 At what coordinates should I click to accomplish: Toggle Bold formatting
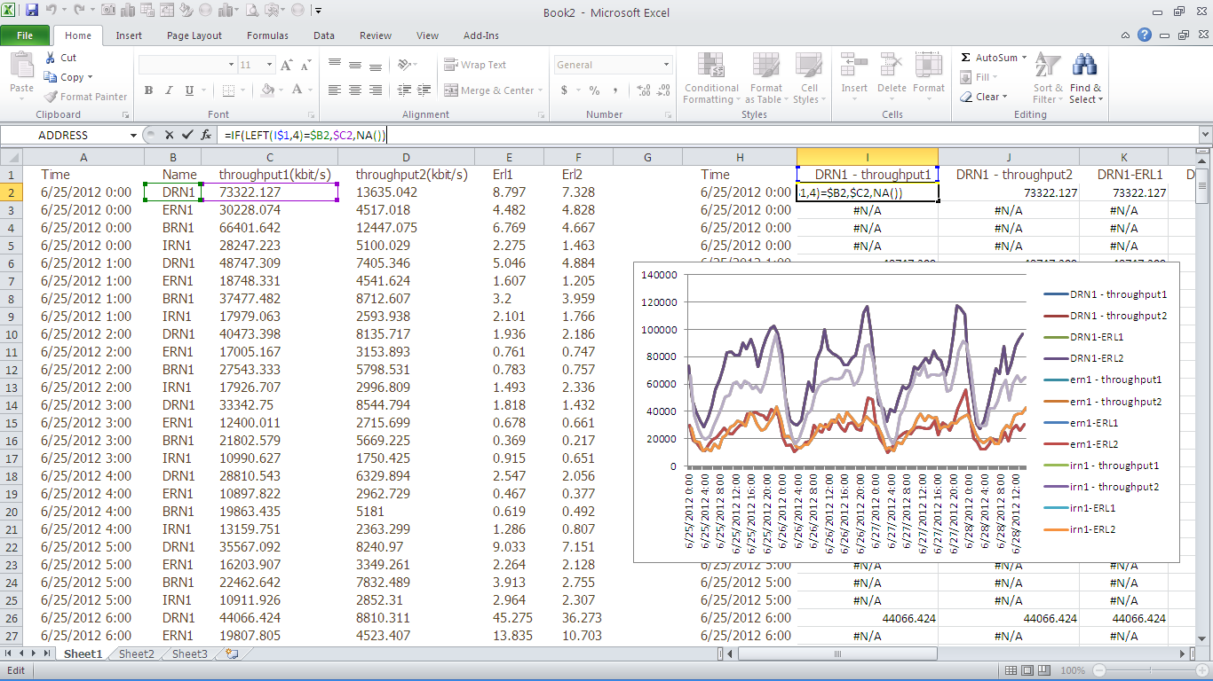[x=148, y=90]
